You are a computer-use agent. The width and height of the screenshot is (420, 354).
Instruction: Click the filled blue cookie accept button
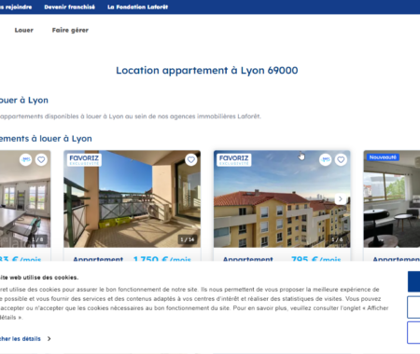pyautogui.click(x=414, y=281)
